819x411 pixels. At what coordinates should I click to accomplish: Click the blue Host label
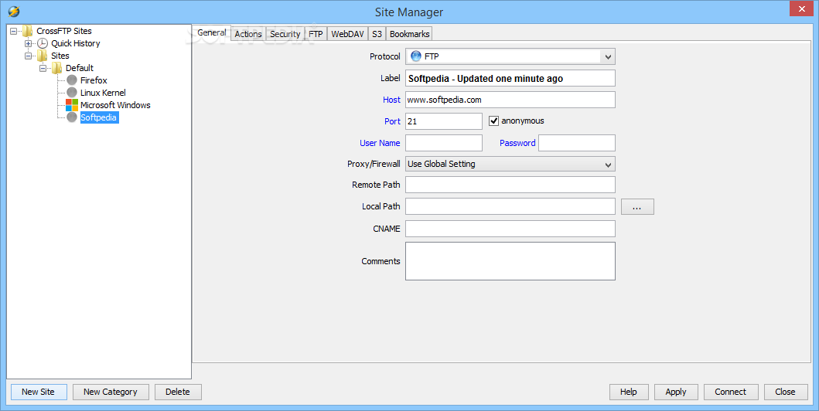tap(391, 100)
